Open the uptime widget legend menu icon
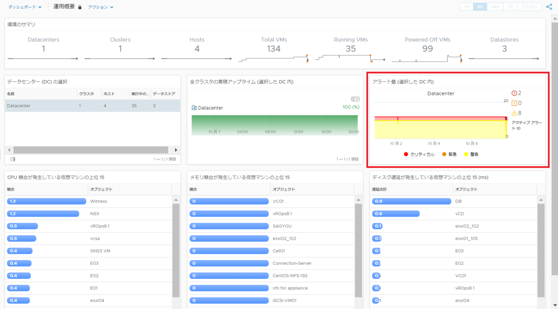 355,99
